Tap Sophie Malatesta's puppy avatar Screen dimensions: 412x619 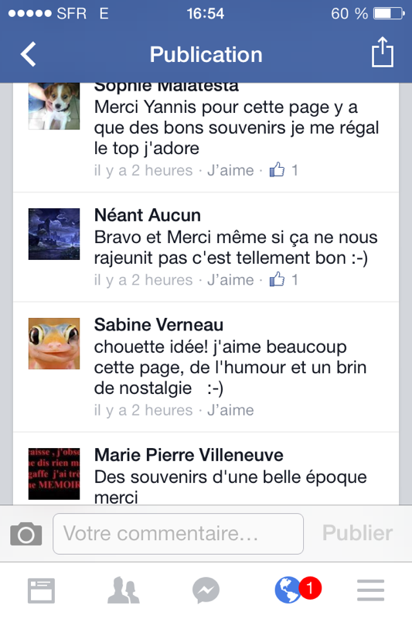(x=54, y=106)
